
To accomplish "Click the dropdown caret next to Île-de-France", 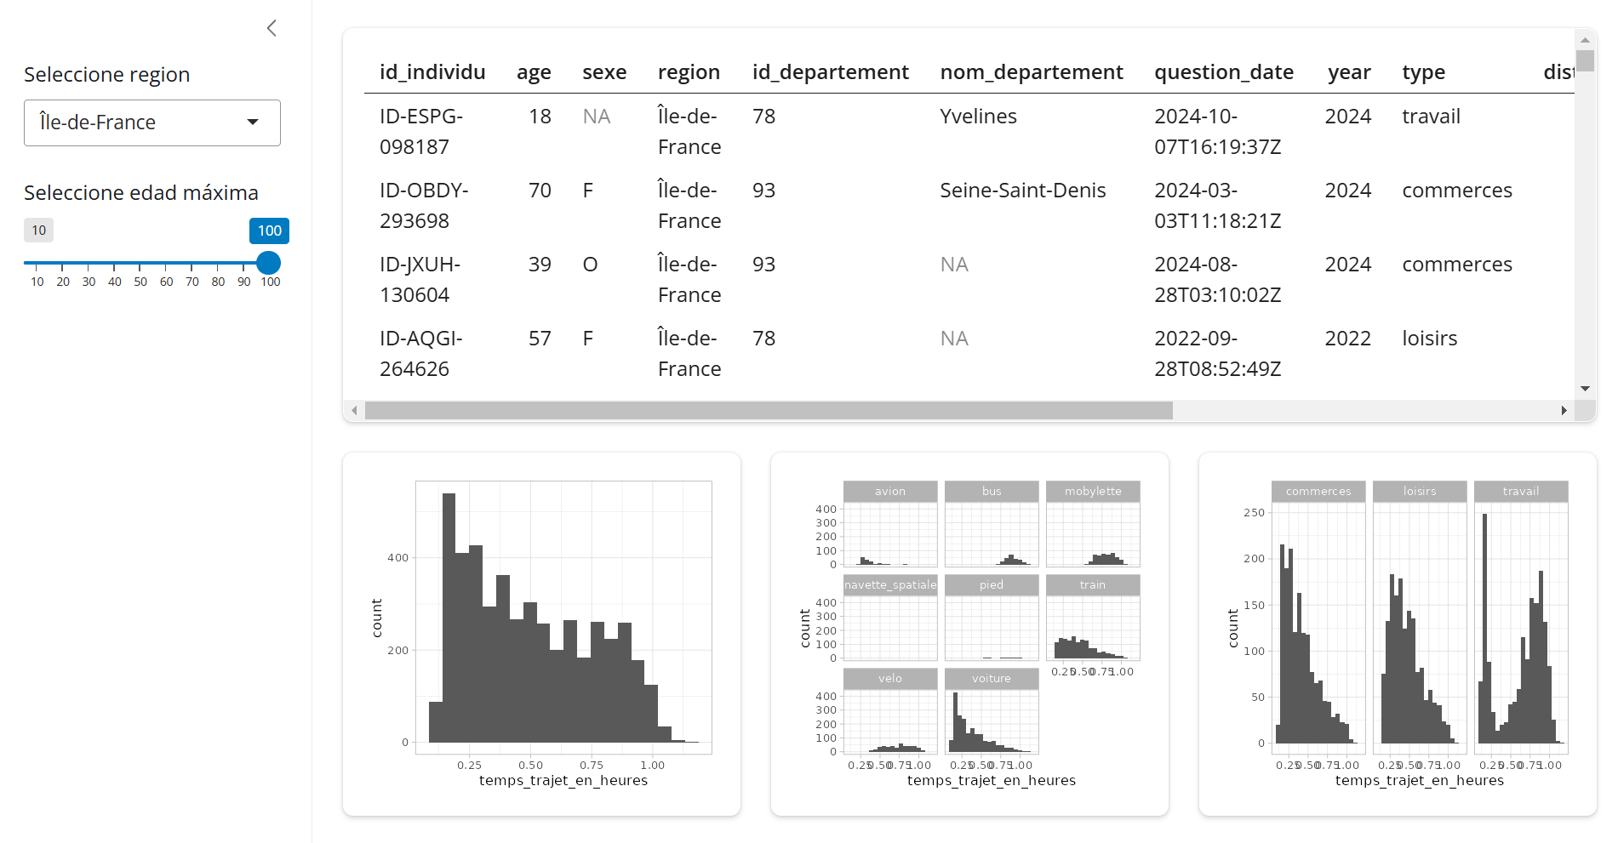I will point(253,122).
